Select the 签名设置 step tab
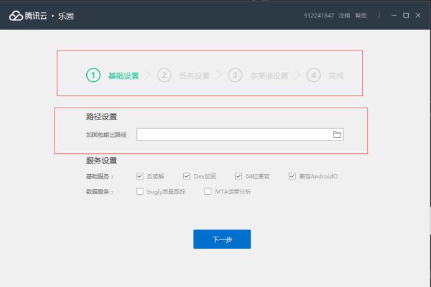Viewport: 431px width, 287px height. tap(195, 76)
